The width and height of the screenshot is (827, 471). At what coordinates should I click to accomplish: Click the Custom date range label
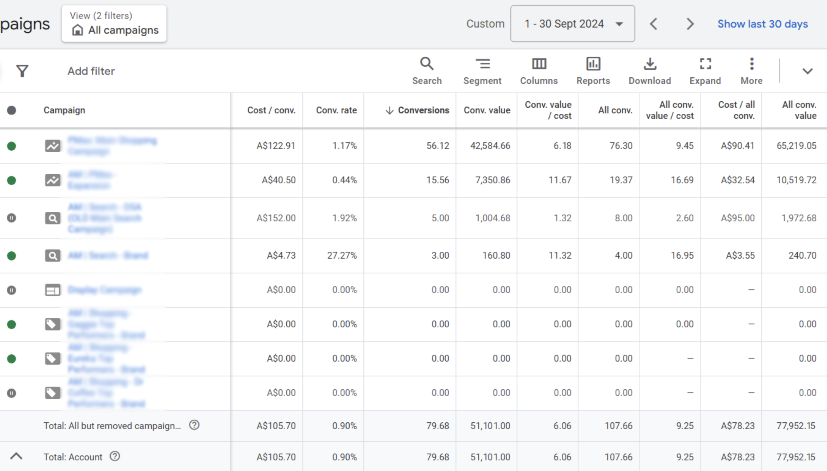[x=485, y=24]
